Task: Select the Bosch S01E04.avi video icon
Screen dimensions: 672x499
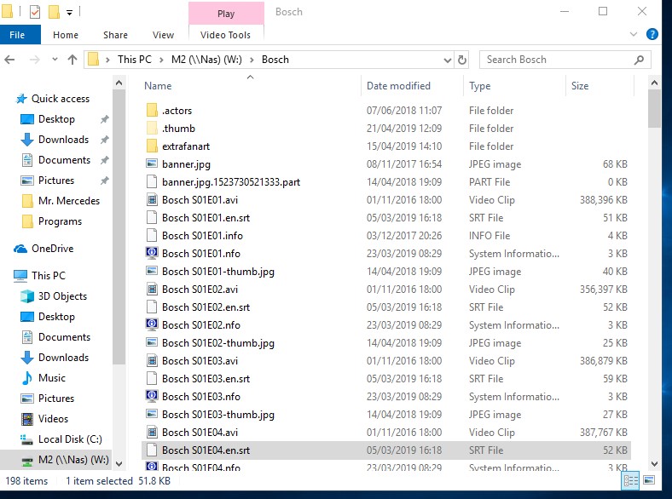Action: (x=152, y=433)
